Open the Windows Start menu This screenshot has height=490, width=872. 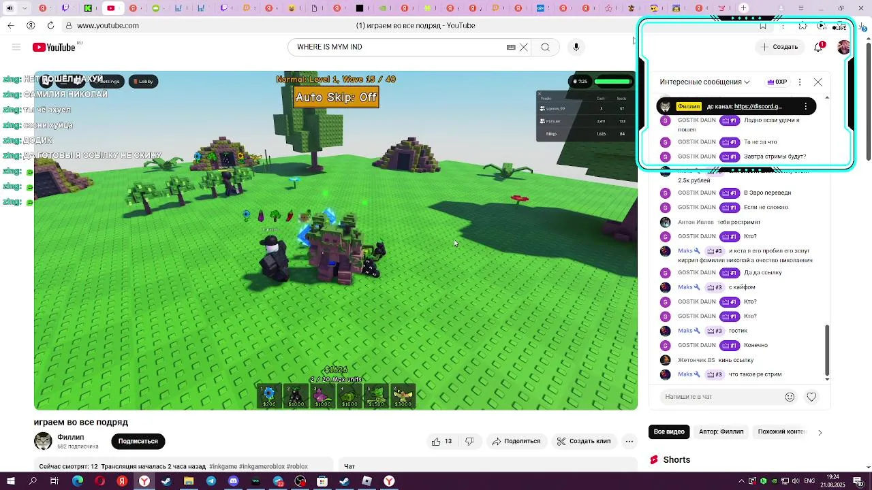11,481
